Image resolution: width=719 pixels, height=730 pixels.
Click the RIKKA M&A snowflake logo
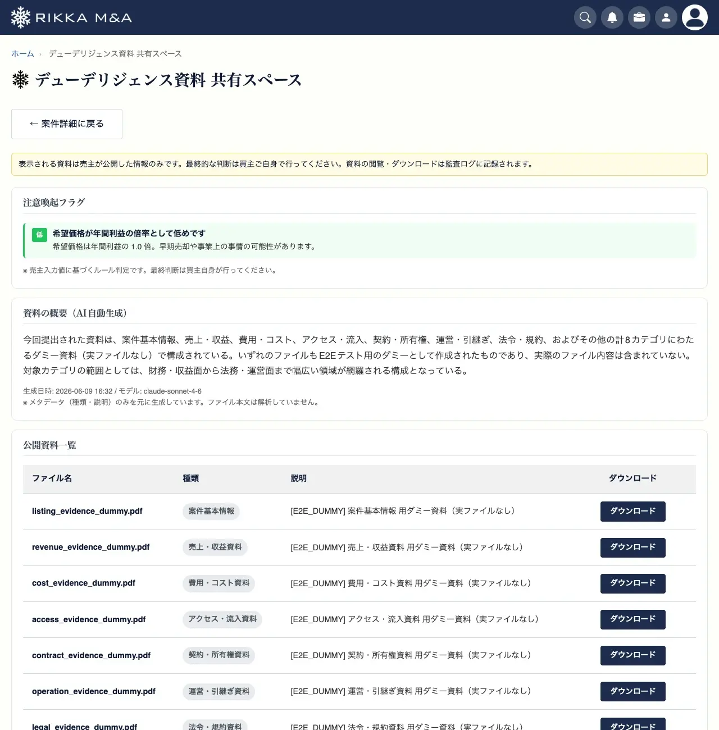pyautogui.click(x=71, y=17)
